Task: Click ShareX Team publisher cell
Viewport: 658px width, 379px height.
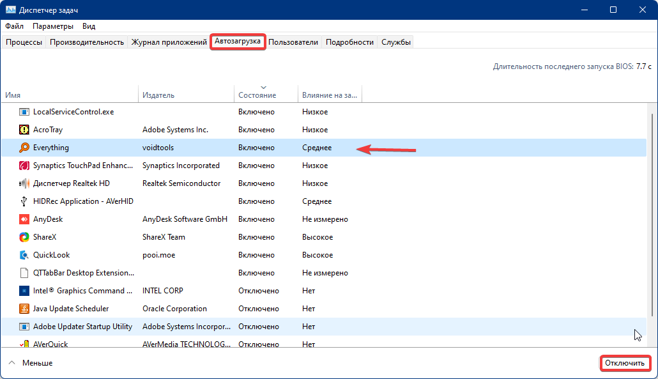Action: [x=164, y=237]
